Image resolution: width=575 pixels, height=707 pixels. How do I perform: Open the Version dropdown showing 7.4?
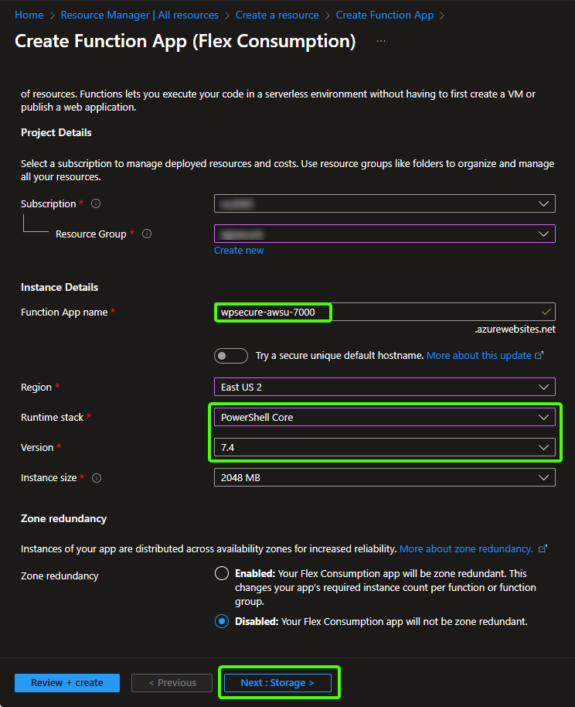(x=384, y=447)
